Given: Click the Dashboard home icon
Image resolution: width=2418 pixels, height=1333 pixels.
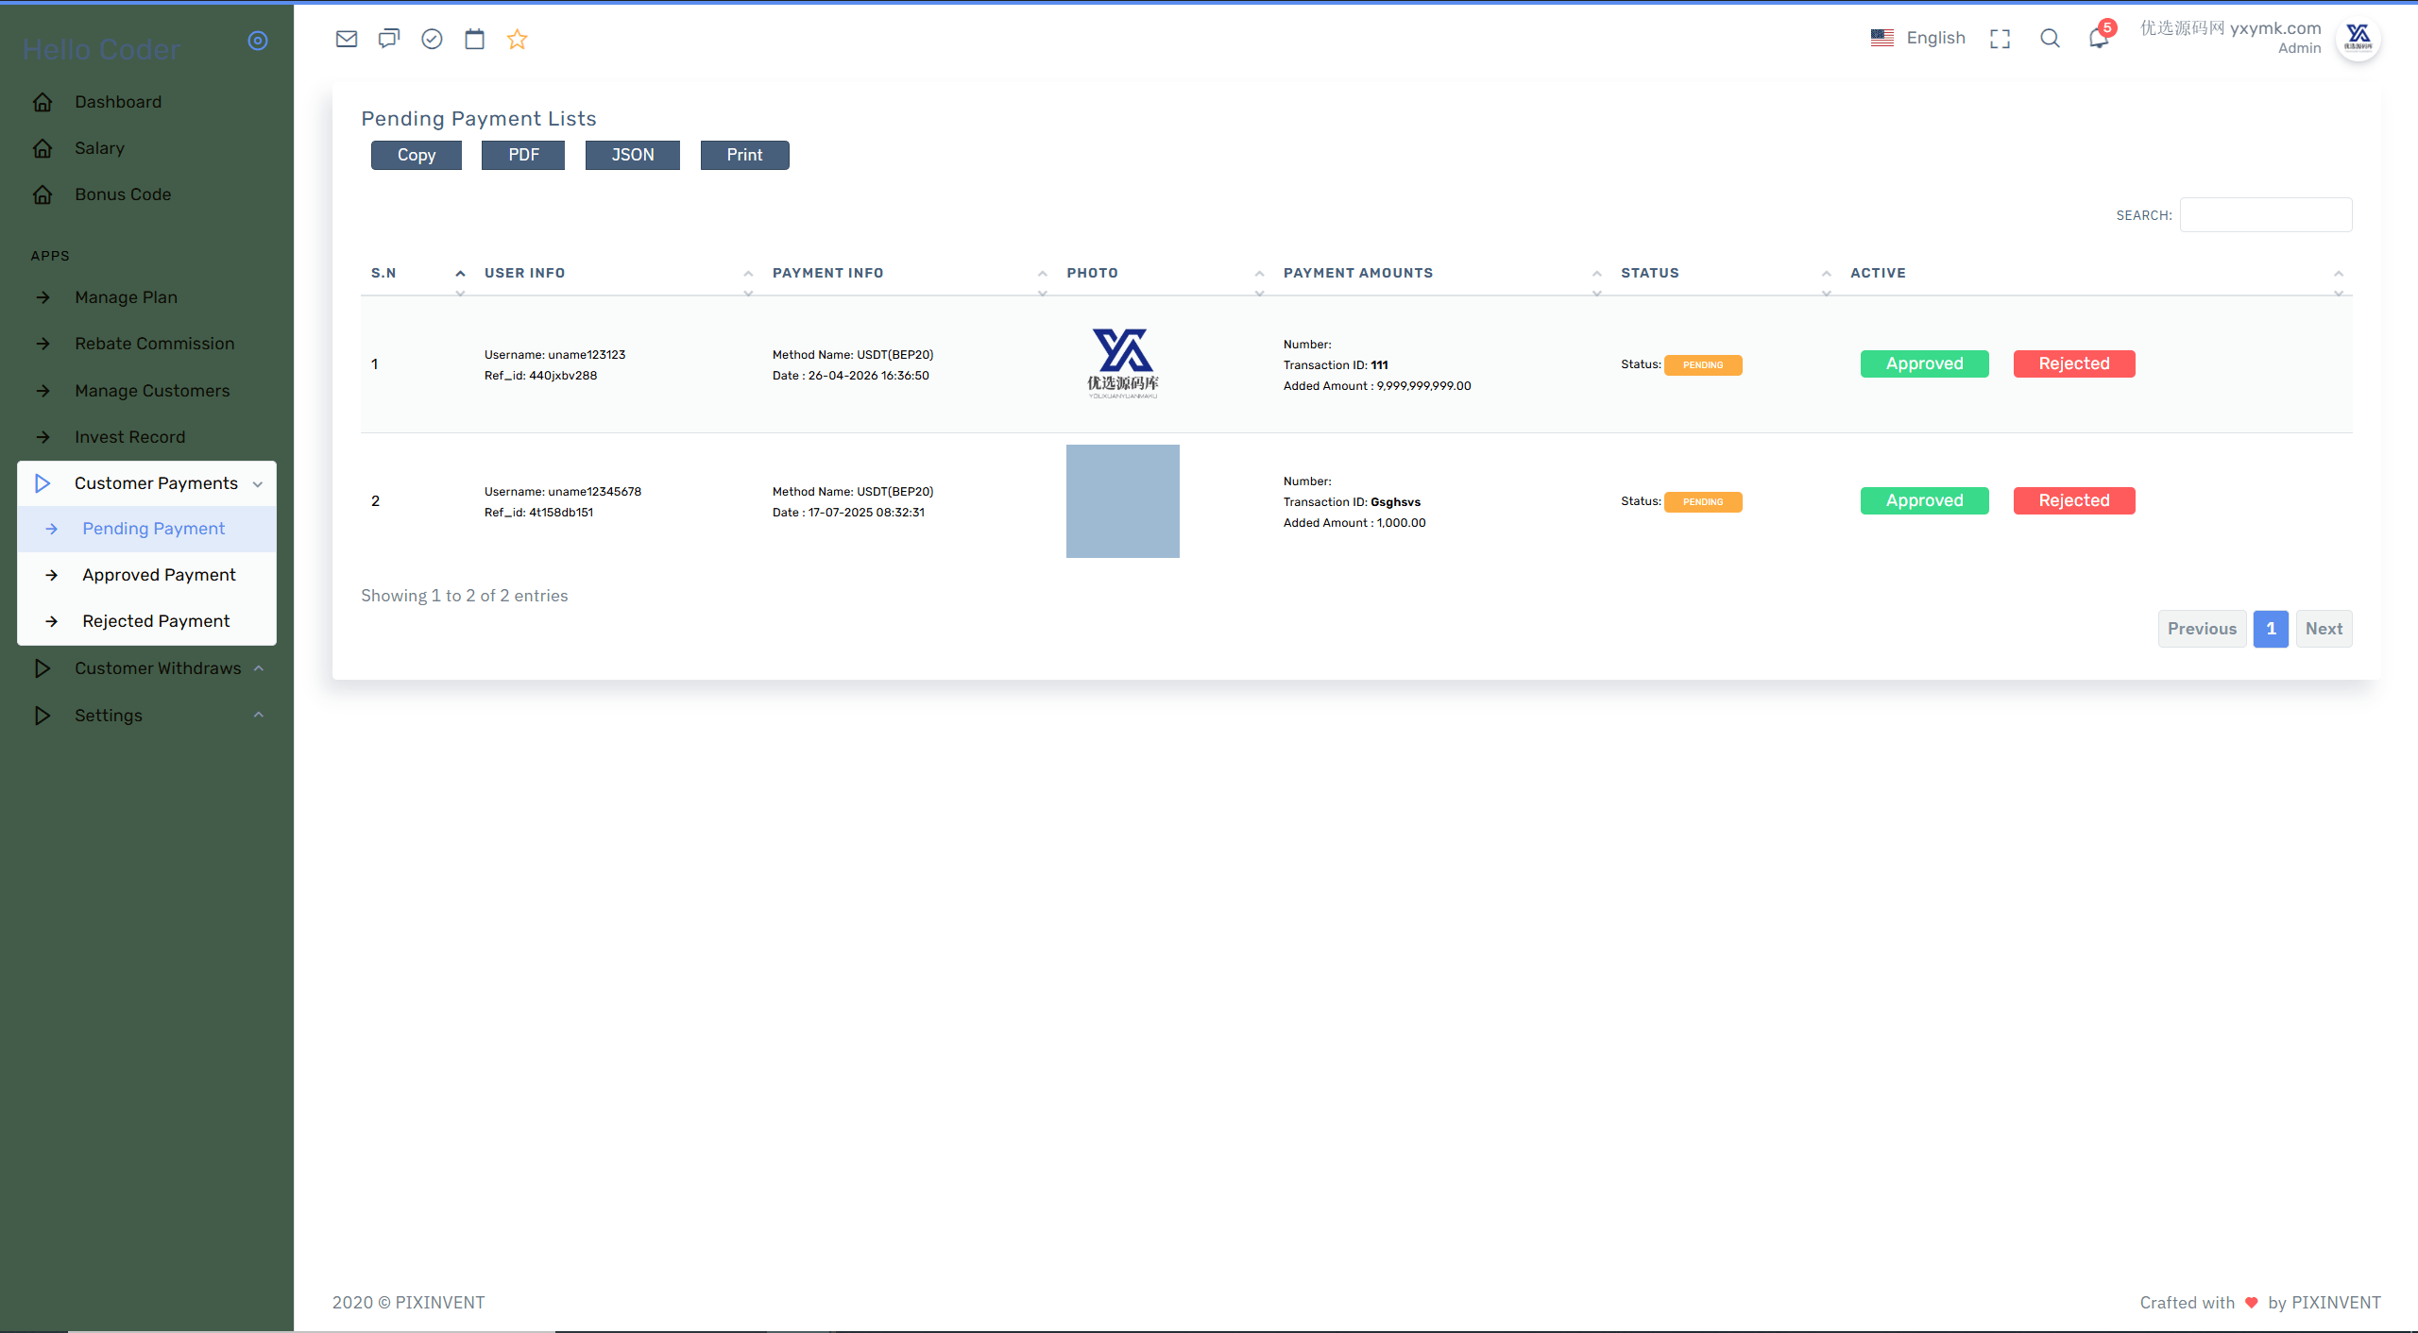Looking at the screenshot, I should point(43,102).
